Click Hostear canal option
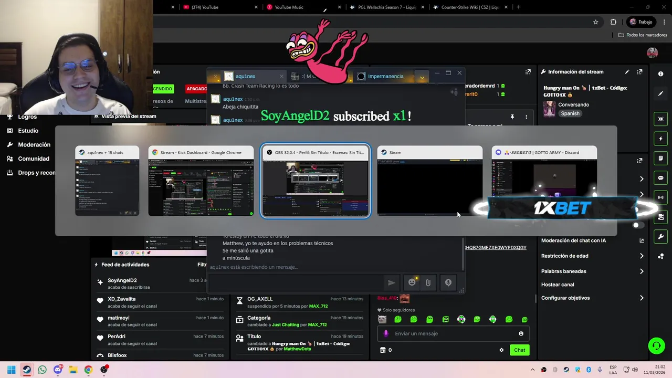Screen dimensions: 672x378 pyautogui.click(x=558, y=285)
